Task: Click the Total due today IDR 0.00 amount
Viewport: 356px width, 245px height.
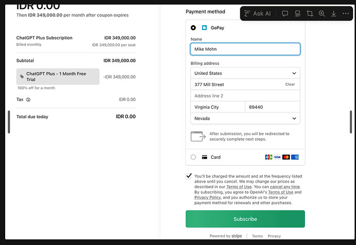Action: point(126,117)
